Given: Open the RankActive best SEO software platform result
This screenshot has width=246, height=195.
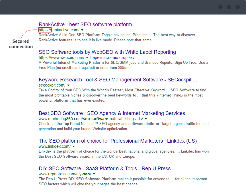Looking at the screenshot, I should click(86, 24).
